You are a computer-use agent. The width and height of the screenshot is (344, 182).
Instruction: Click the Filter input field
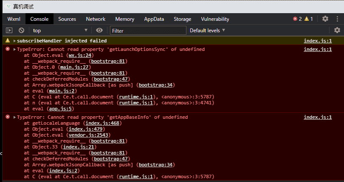[148, 31]
